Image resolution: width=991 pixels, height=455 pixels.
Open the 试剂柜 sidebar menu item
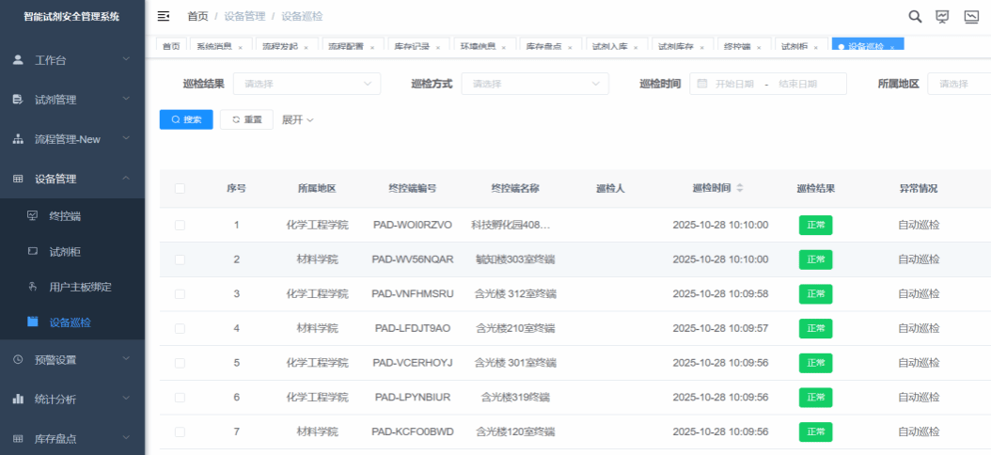coord(65,251)
